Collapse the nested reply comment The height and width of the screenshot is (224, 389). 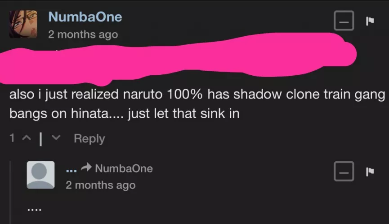(x=344, y=172)
